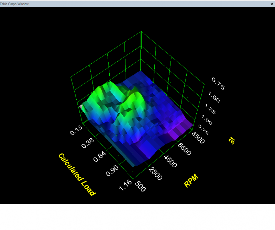Click the 1.00 VE axis value
Viewport: 275px width, 230px height.
[x=207, y=120]
